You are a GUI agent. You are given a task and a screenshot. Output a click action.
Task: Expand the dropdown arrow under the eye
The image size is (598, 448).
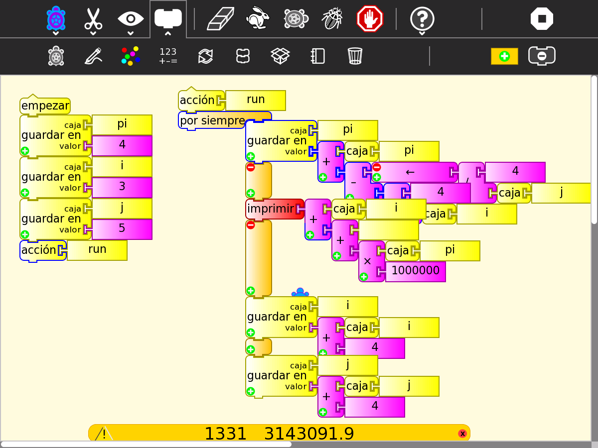pyautogui.click(x=131, y=33)
